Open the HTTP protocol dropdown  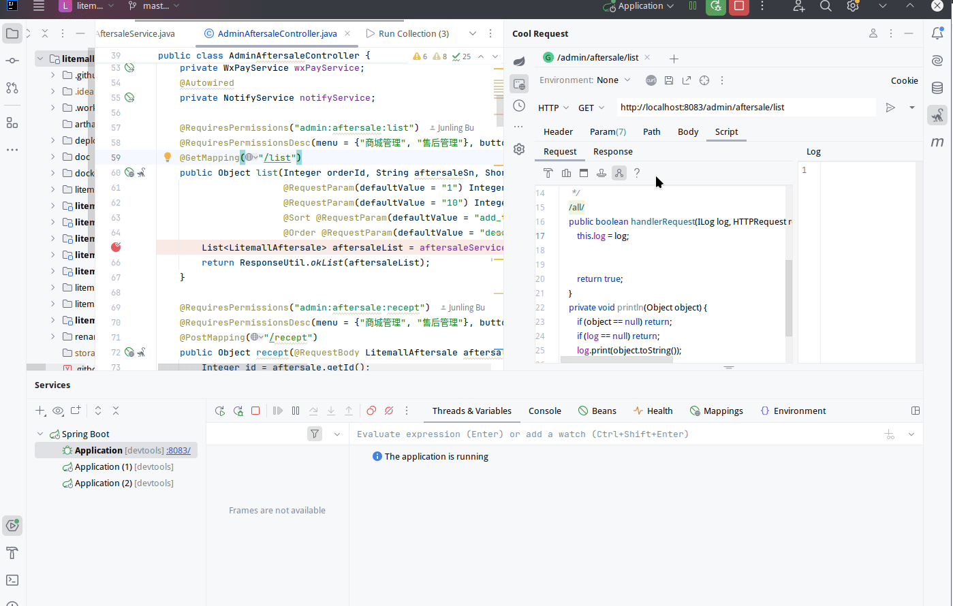[x=553, y=108]
